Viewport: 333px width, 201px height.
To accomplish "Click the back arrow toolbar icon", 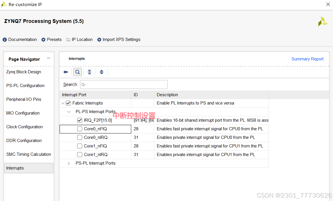I will tap(65, 72).
